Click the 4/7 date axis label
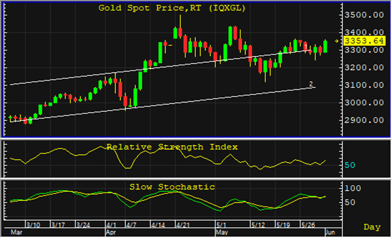392x238 pixels. click(131, 225)
